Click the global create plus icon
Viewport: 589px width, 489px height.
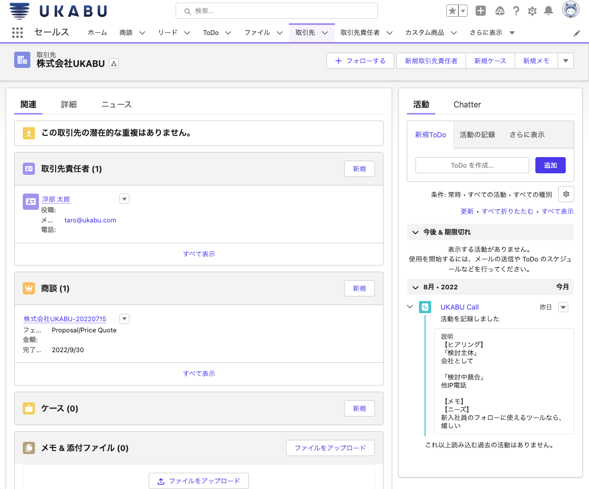(481, 11)
